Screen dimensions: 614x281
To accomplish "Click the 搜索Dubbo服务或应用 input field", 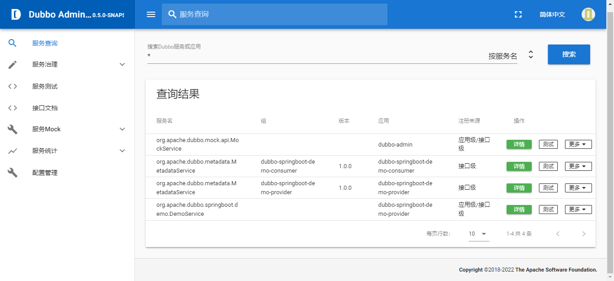I will pyautogui.click(x=315, y=56).
